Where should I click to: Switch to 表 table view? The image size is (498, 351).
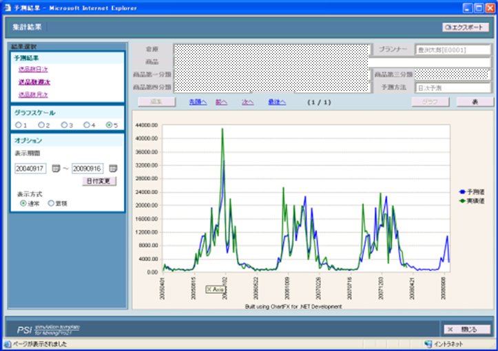point(475,102)
